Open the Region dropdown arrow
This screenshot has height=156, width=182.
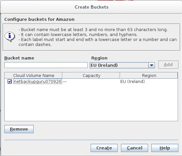point(151,65)
